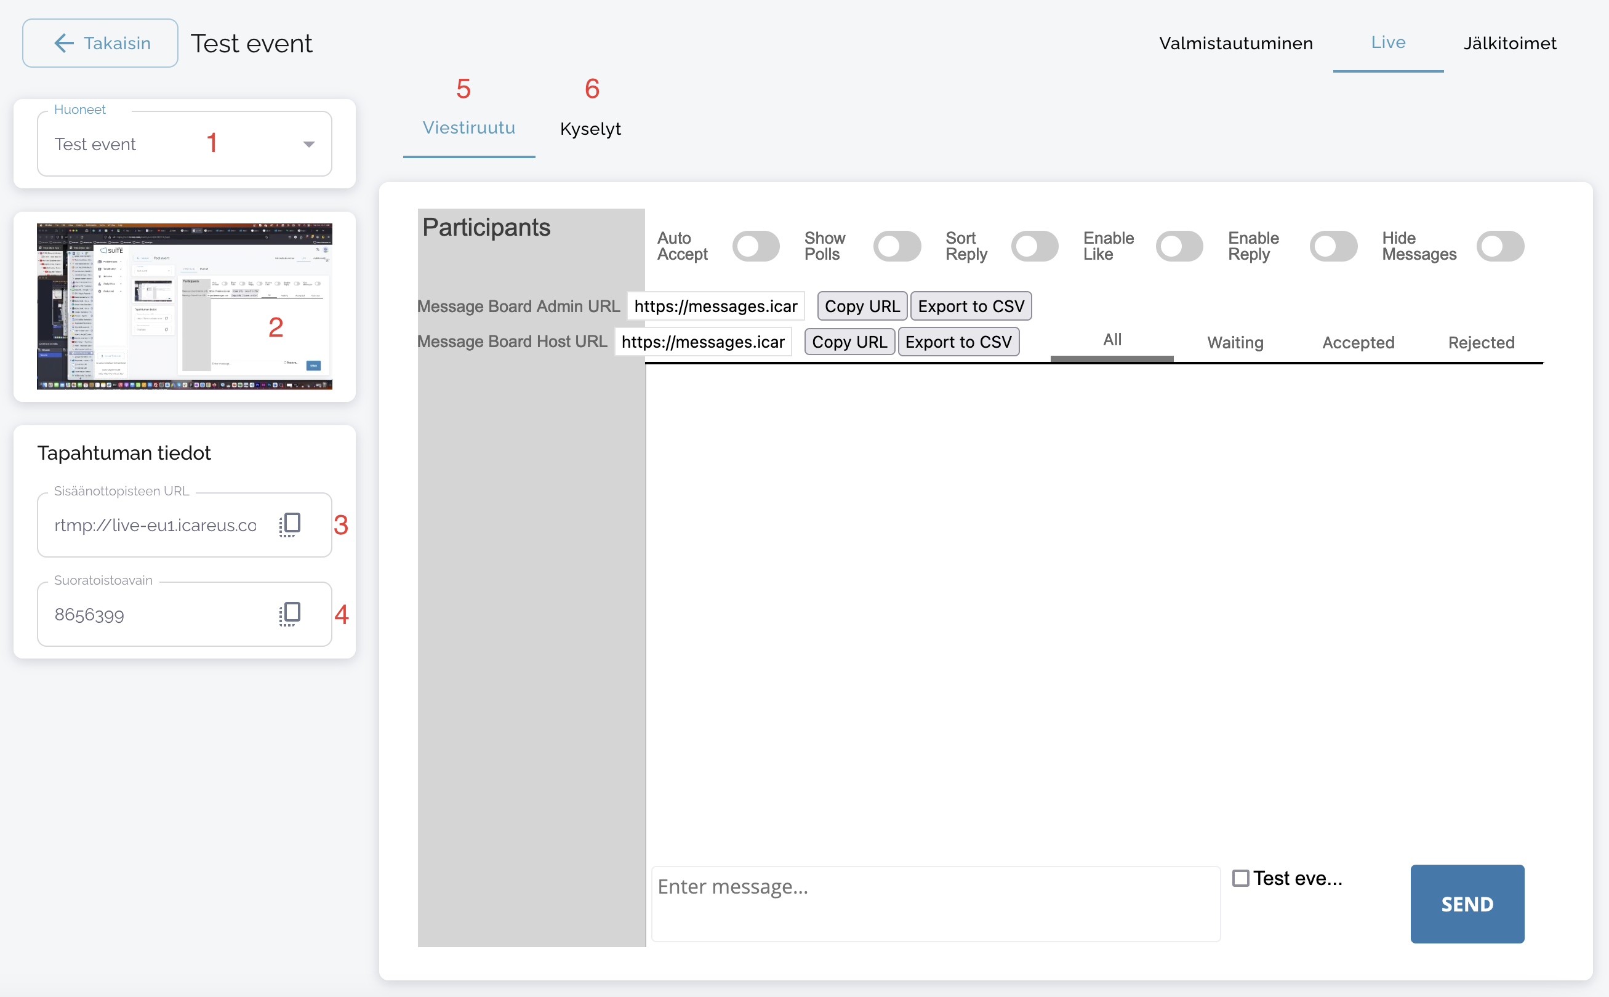Turn on Sort Reply toggle
Screen dimensions: 1609x997
point(1035,247)
